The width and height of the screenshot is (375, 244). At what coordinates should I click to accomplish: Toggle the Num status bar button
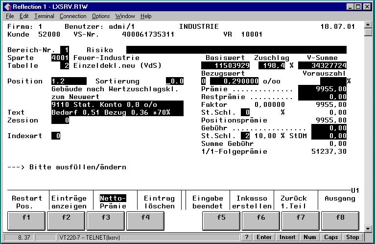(x=310, y=237)
